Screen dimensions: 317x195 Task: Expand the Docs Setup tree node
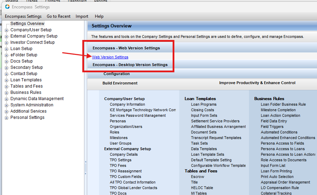(x=7, y=62)
